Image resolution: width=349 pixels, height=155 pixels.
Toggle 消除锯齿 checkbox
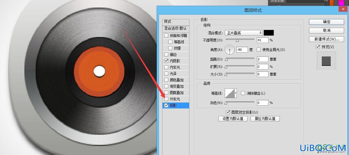(x=243, y=93)
